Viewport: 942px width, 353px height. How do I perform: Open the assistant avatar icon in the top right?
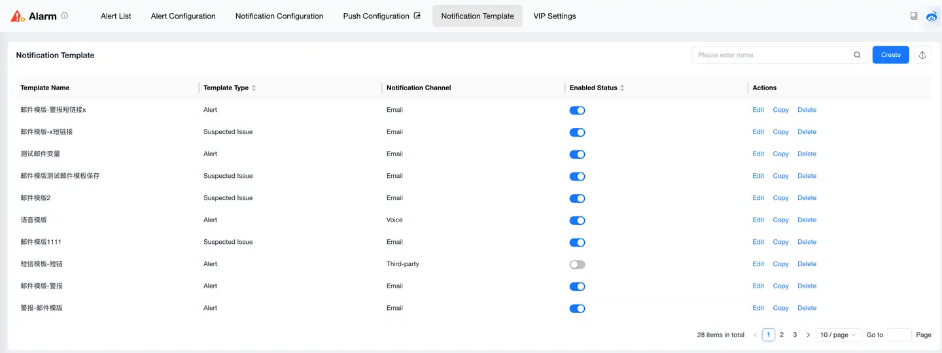[932, 16]
